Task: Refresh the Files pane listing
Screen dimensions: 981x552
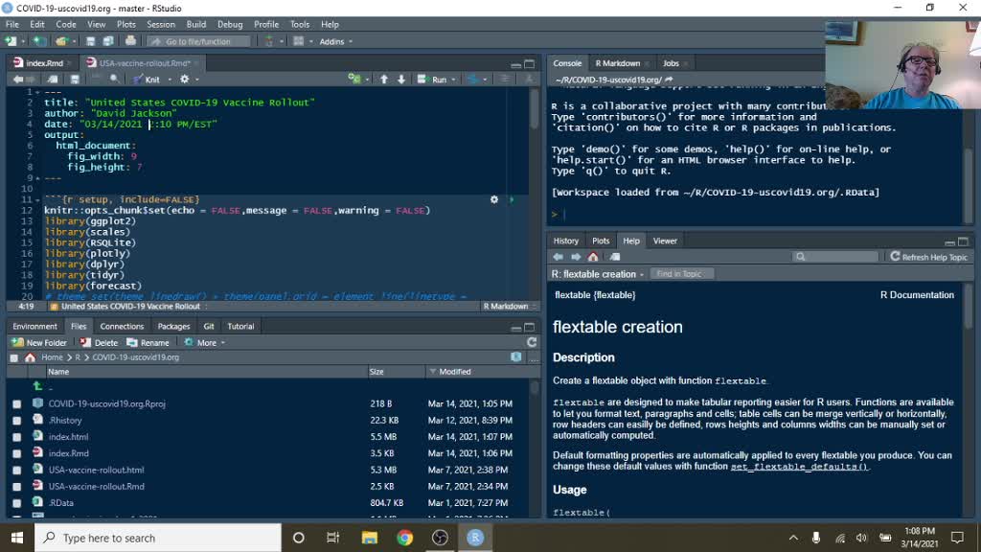Action: (532, 342)
